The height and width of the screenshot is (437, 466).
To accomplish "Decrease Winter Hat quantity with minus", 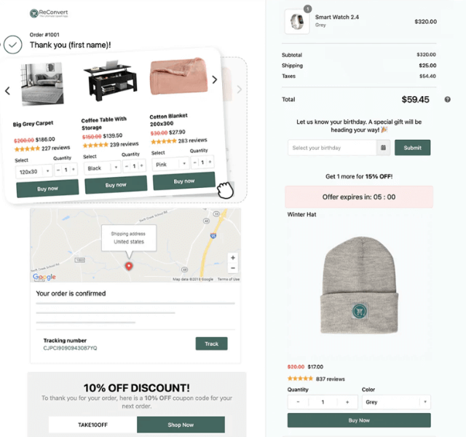I will click(x=298, y=402).
